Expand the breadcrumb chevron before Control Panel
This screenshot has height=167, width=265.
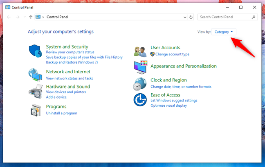click(43, 17)
